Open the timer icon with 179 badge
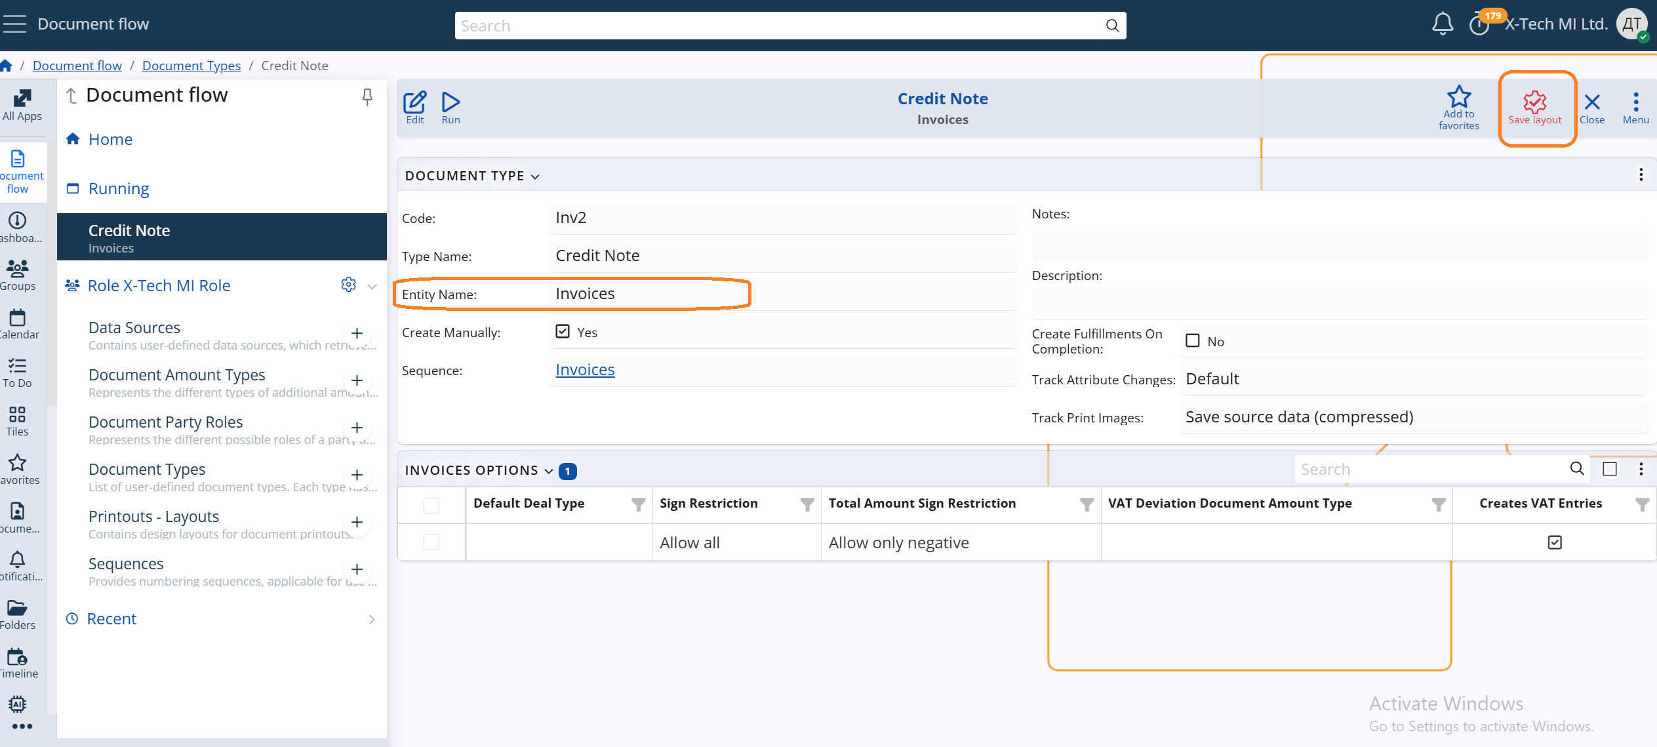 [1479, 25]
